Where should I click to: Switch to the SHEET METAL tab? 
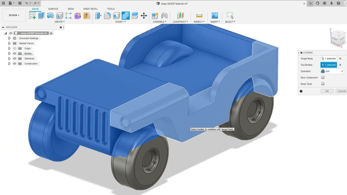click(x=91, y=9)
